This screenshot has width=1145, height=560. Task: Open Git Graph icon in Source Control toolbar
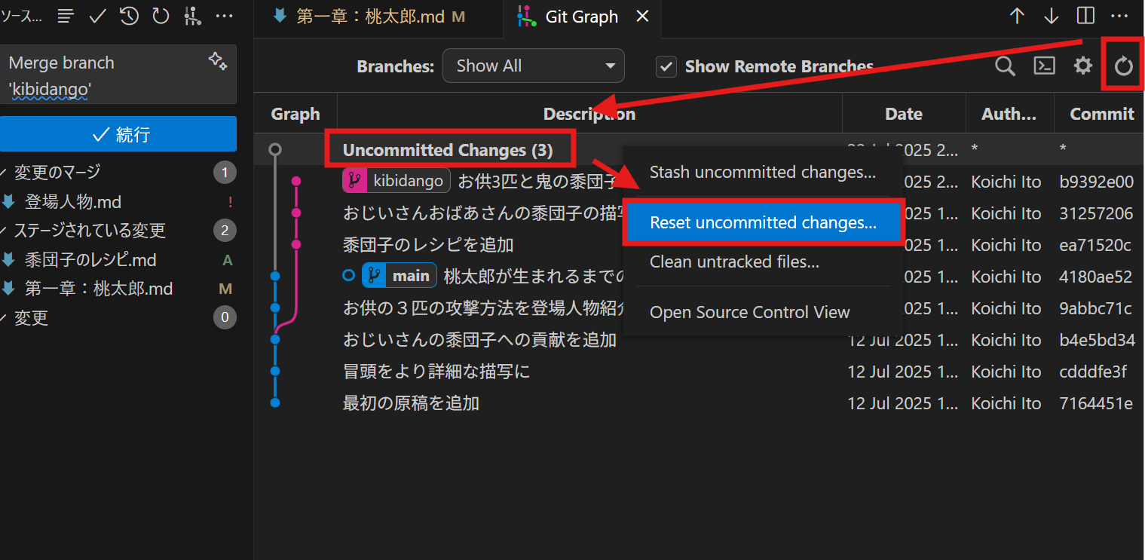coord(192,16)
